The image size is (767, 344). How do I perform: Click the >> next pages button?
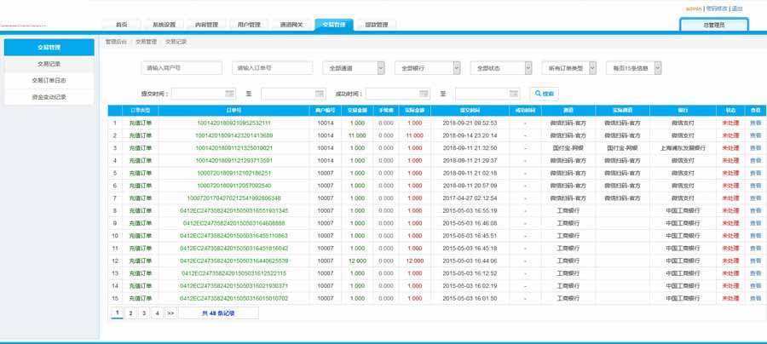pyautogui.click(x=170, y=313)
